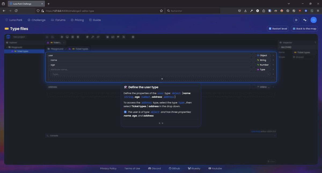The image size is (322, 173).
Task: Click the uBlock Origin shield icon
Action: (x=300, y=11)
